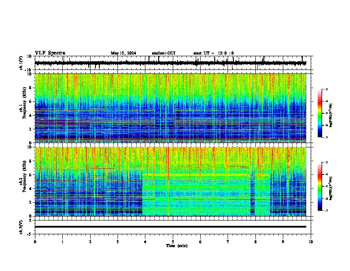Click time axis tick label 10
This screenshot has height=271, width=350.
pos(311,242)
